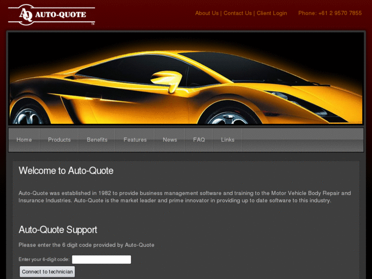Click the 6-digit code input field
The image size is (372, 279).
tap(101, 260)
